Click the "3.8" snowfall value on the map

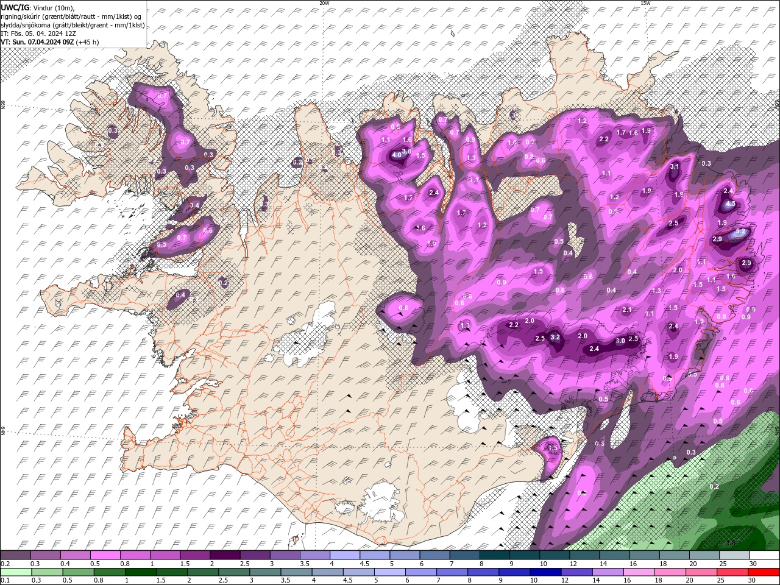[x=407, y=151]
